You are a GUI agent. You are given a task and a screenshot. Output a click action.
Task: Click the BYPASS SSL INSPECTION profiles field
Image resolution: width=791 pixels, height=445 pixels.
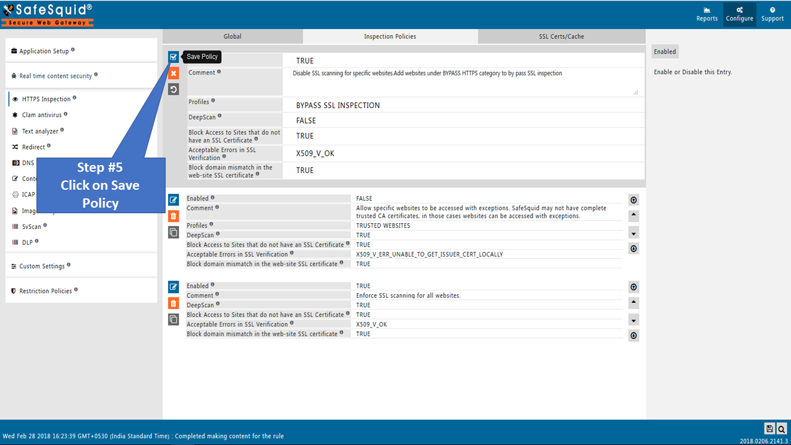463,105
